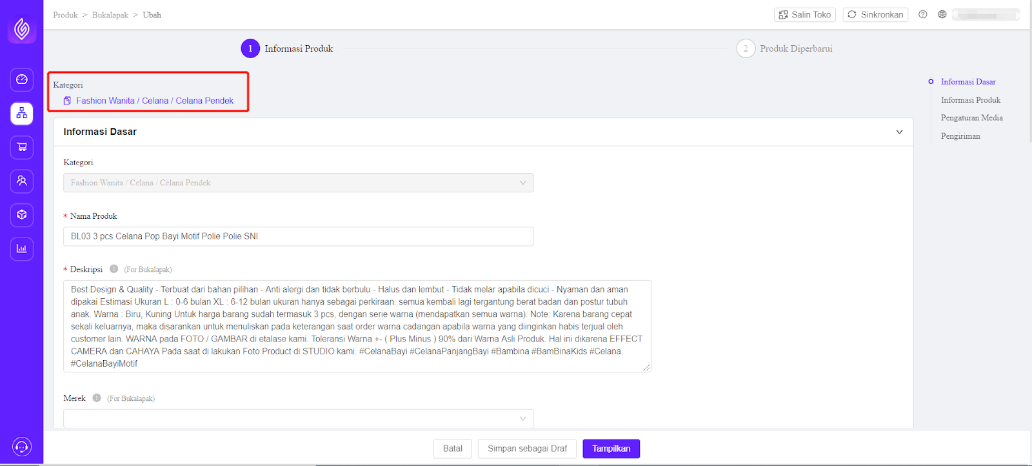The height and width of the screenshot is (466, 1032).
Task: Click the Salin Toko button
Action: click(804, 15)
